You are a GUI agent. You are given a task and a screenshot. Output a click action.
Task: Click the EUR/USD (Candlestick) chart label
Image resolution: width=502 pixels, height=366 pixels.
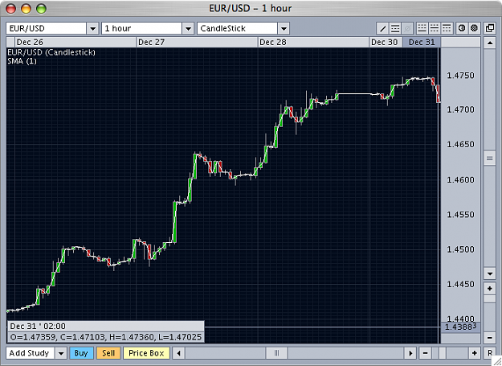coord(51,52)
